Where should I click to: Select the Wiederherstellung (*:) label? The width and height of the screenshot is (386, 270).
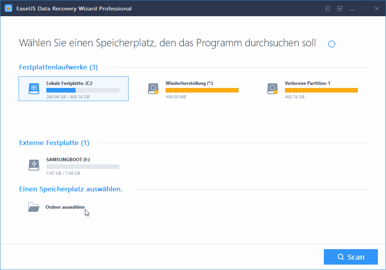(x=189, y=83)
